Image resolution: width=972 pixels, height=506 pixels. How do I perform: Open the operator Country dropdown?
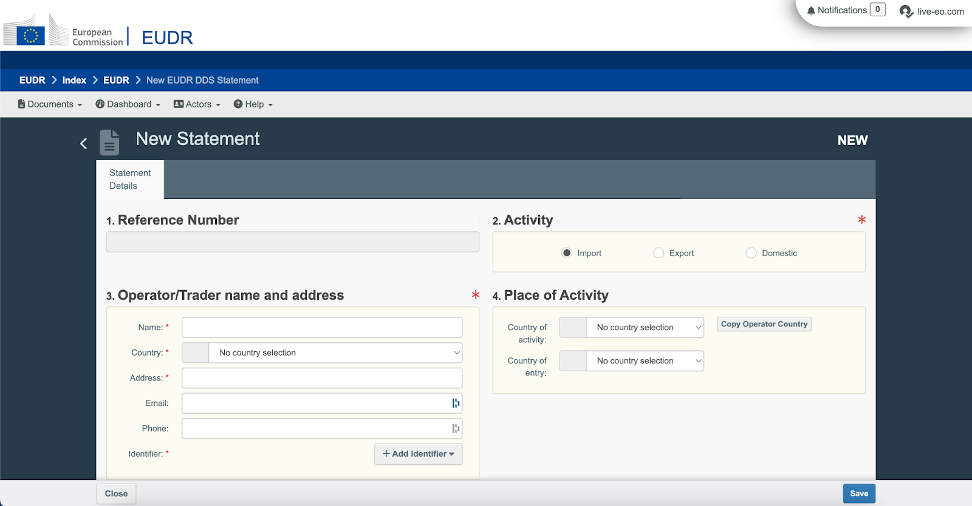coord(335,353)
